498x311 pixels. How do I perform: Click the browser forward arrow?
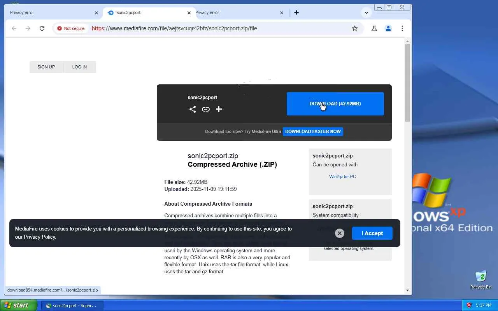coord(28,28)
